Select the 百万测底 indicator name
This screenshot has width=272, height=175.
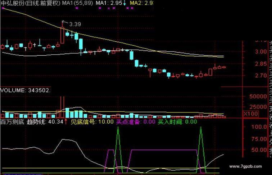(x=12, y=122)
